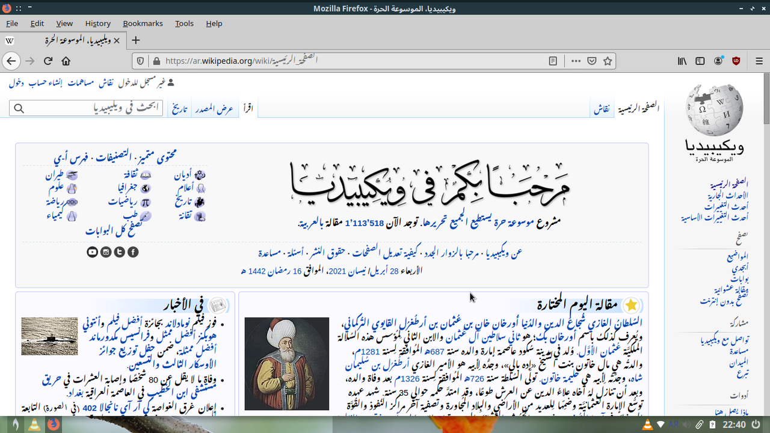Open the Library bookshelf icon
Screen dimensions: 770x433
[x=682, y=61]
